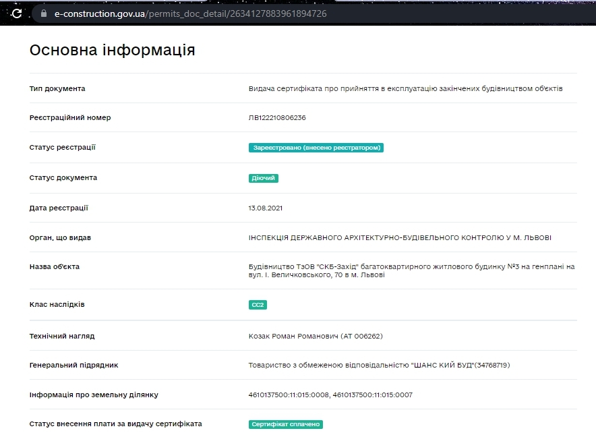The height and width of the screenshot is (435, 596).
Task: Click the 'Сертифікат сплачено' badge
Action: (x=286, y=424)
